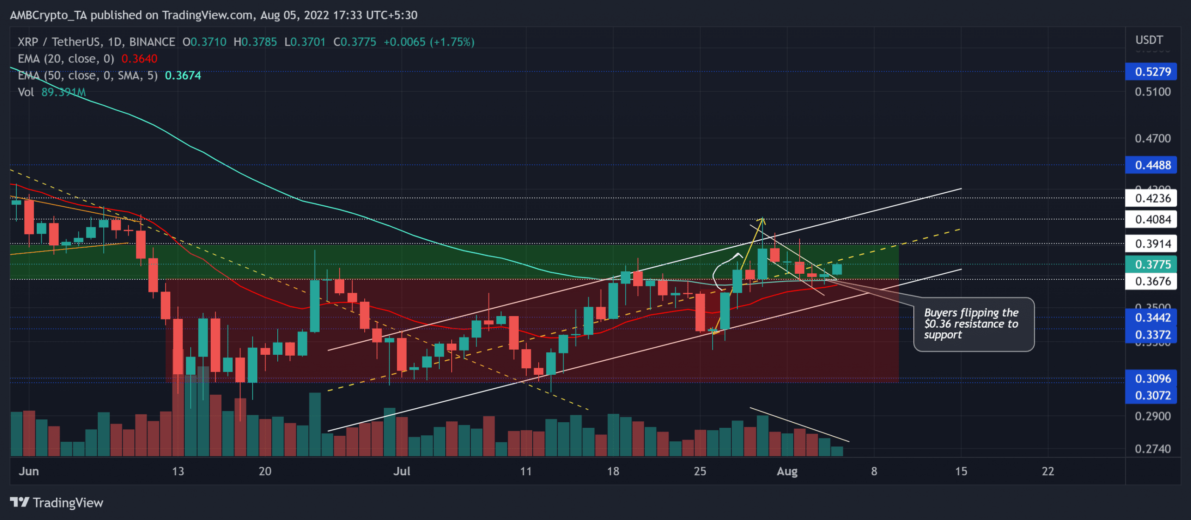Click the USDT currency label
This screenshot has height=520, width=1191.
click(1149, 40)
